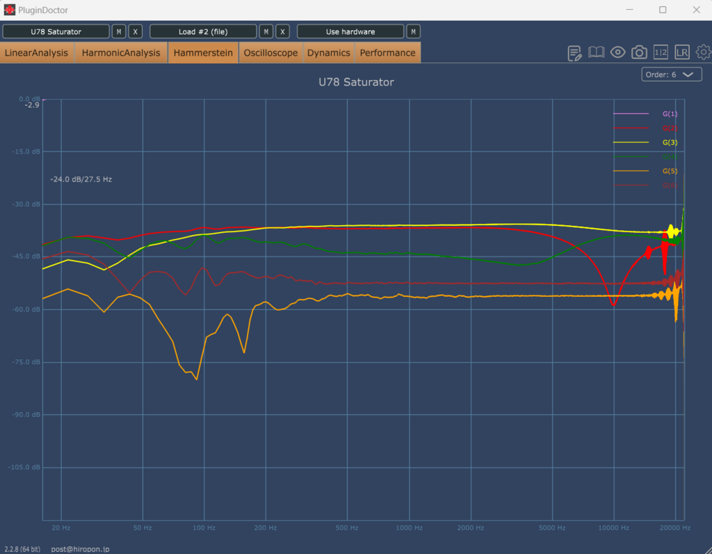Maximize the PluginDoctor window

[x=663, y=10]
